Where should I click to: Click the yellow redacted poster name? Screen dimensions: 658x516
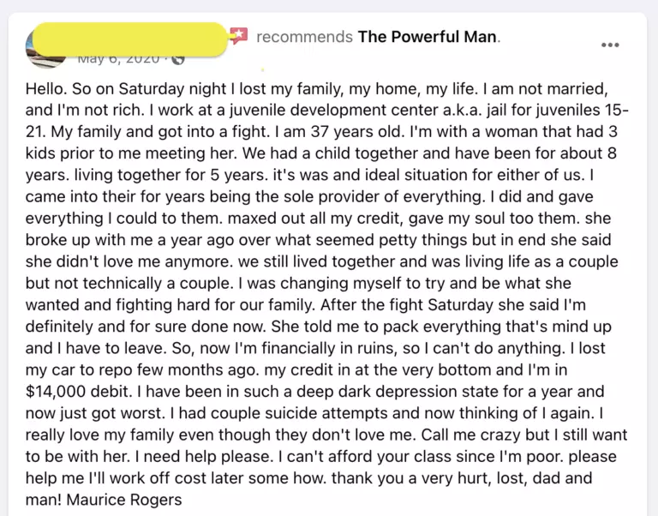click(x=129, y=39)
